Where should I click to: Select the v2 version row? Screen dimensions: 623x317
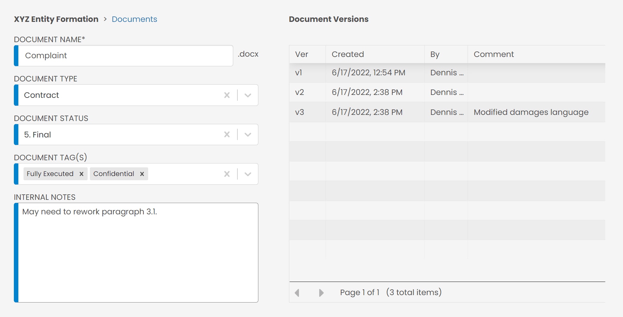(447, 92)
